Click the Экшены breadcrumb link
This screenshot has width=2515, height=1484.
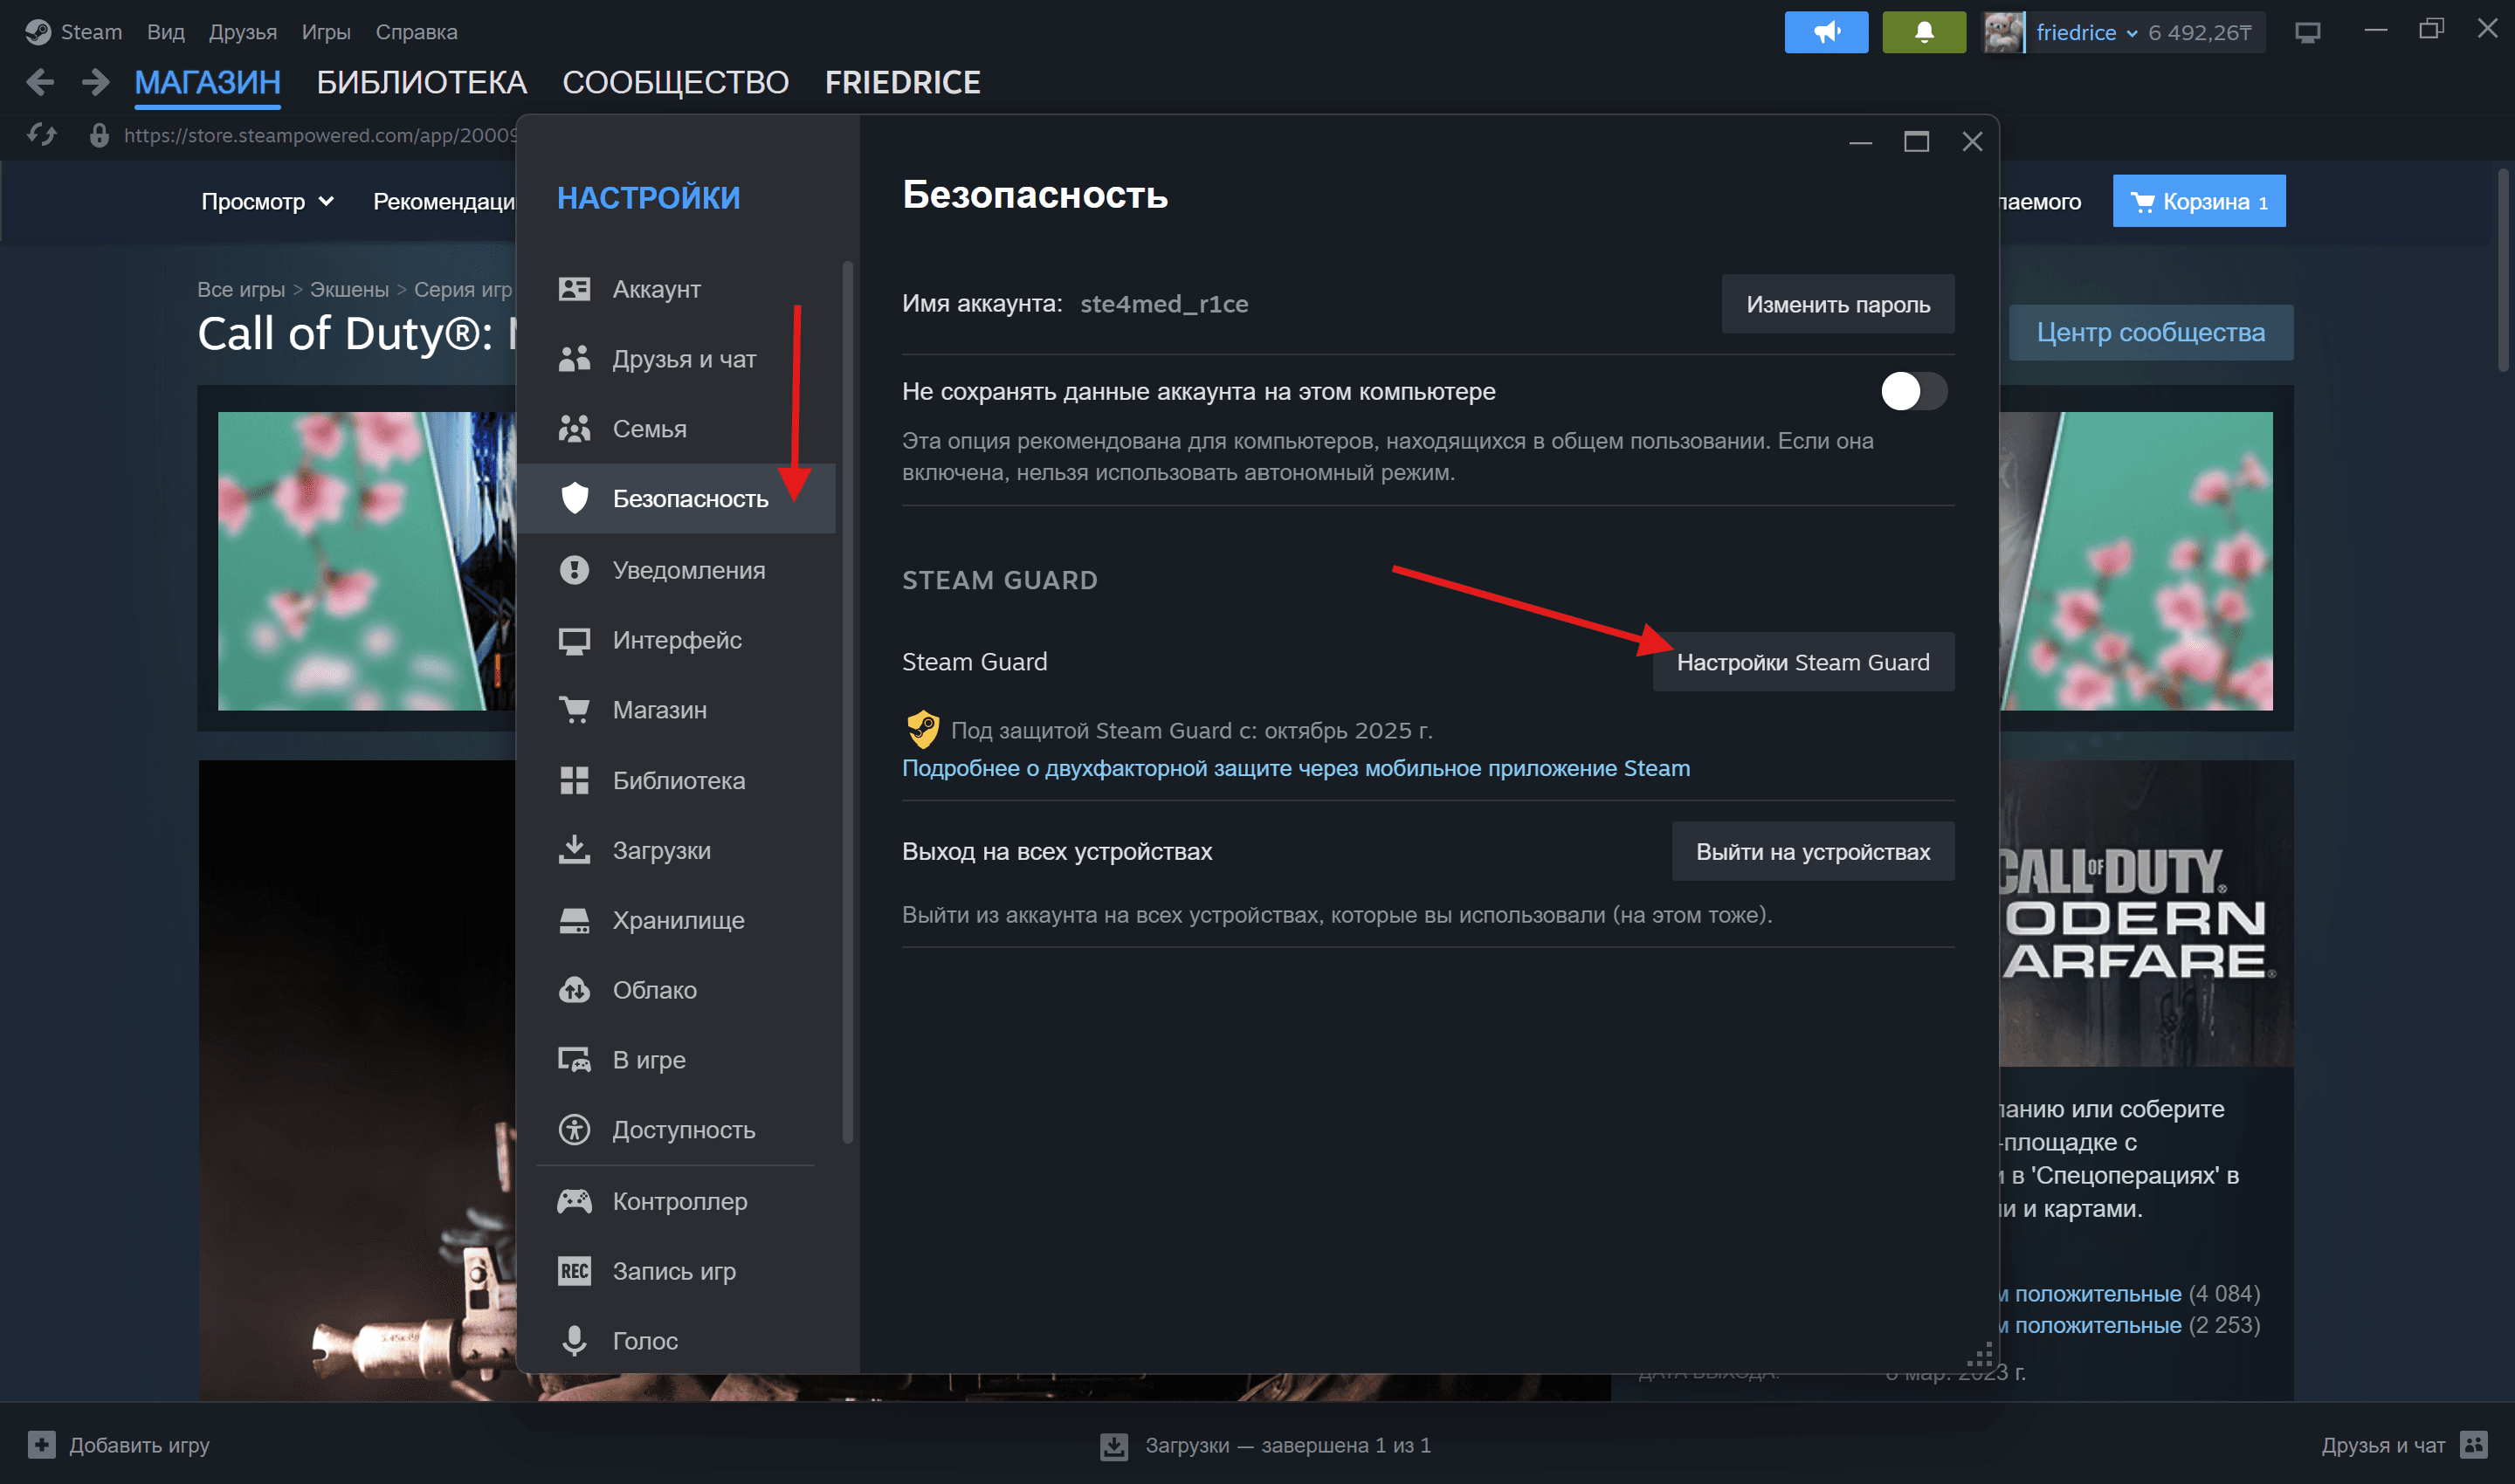coord(349,289)
